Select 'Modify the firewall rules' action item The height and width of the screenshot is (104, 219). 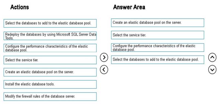(x=50, y=96)
